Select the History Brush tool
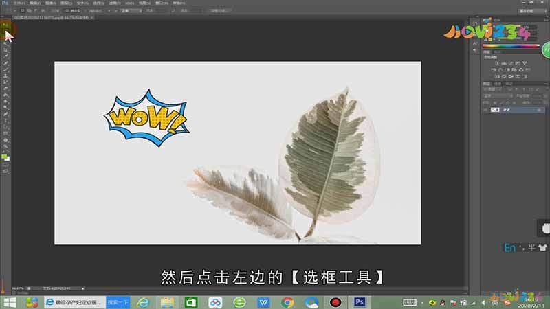The height and width of the screenshot is (309, 550). click(5, 82)
